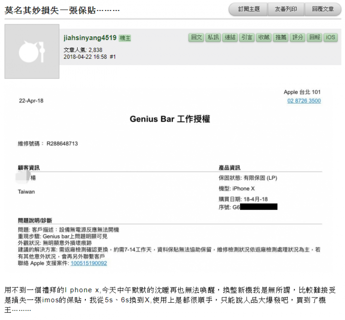Click 保固狀態: 有限保固 (LP) text
Viewport: 345px width, 320px height.
pyautogui.click(x=248, y=178)
